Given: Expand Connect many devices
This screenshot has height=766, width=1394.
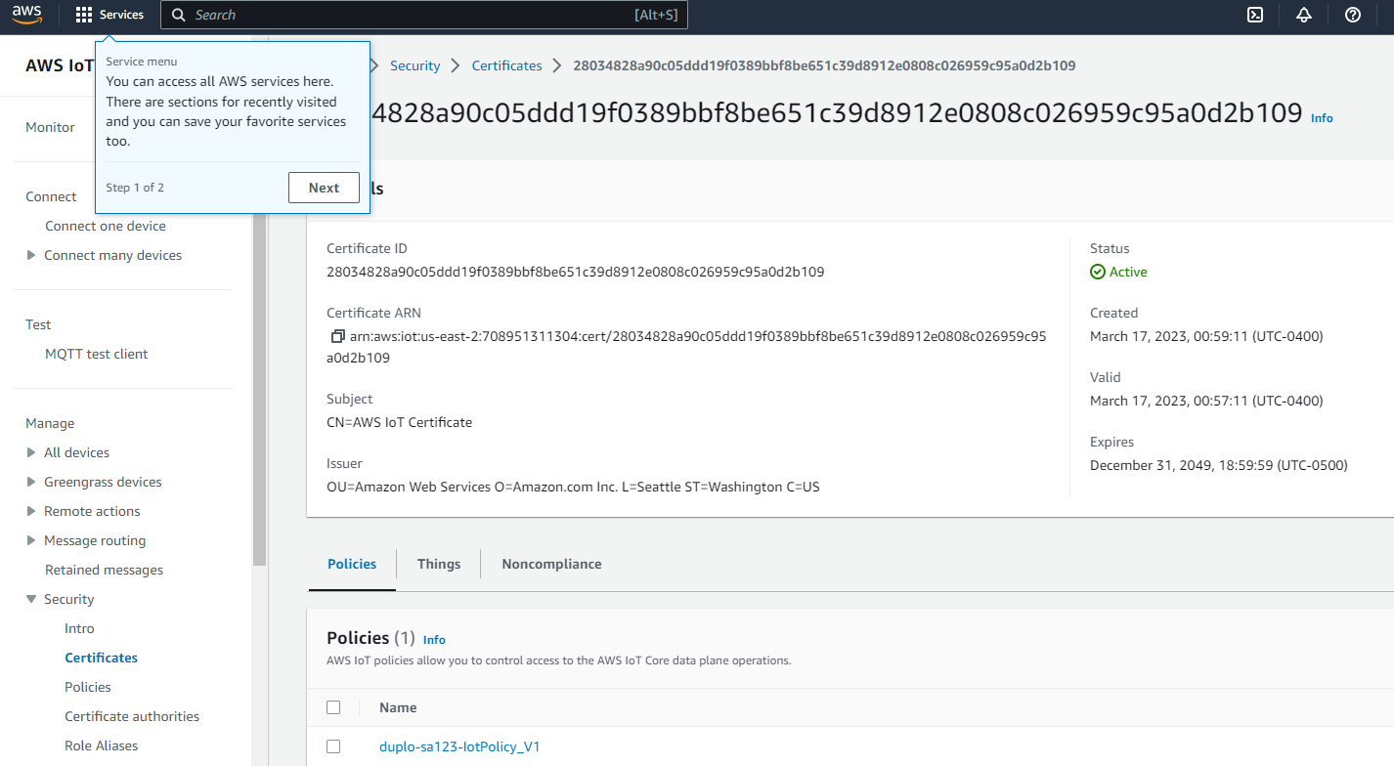Looking at the screenshot, I should pyautogui.click(x=31, y=255).
